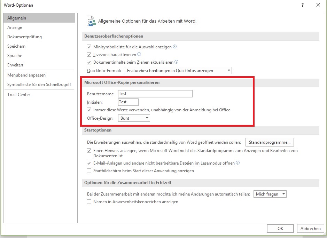This screenshot has width=327, height=238.
Task: Open the Mich fragen sharing dropdown
Action: [x=270, y=194]
